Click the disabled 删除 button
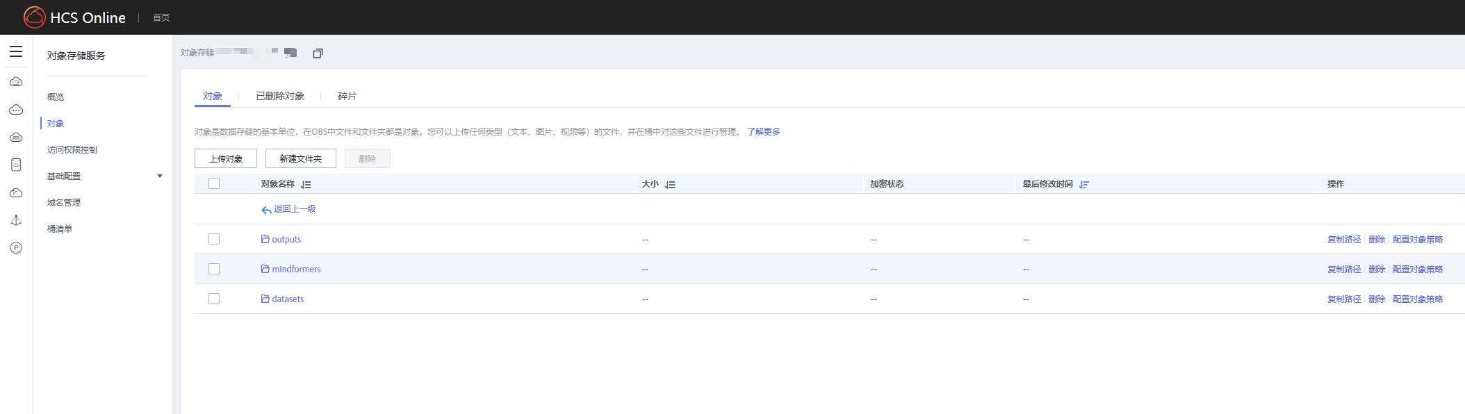Screen dimensions: 1465x414 tap(368, 158)
